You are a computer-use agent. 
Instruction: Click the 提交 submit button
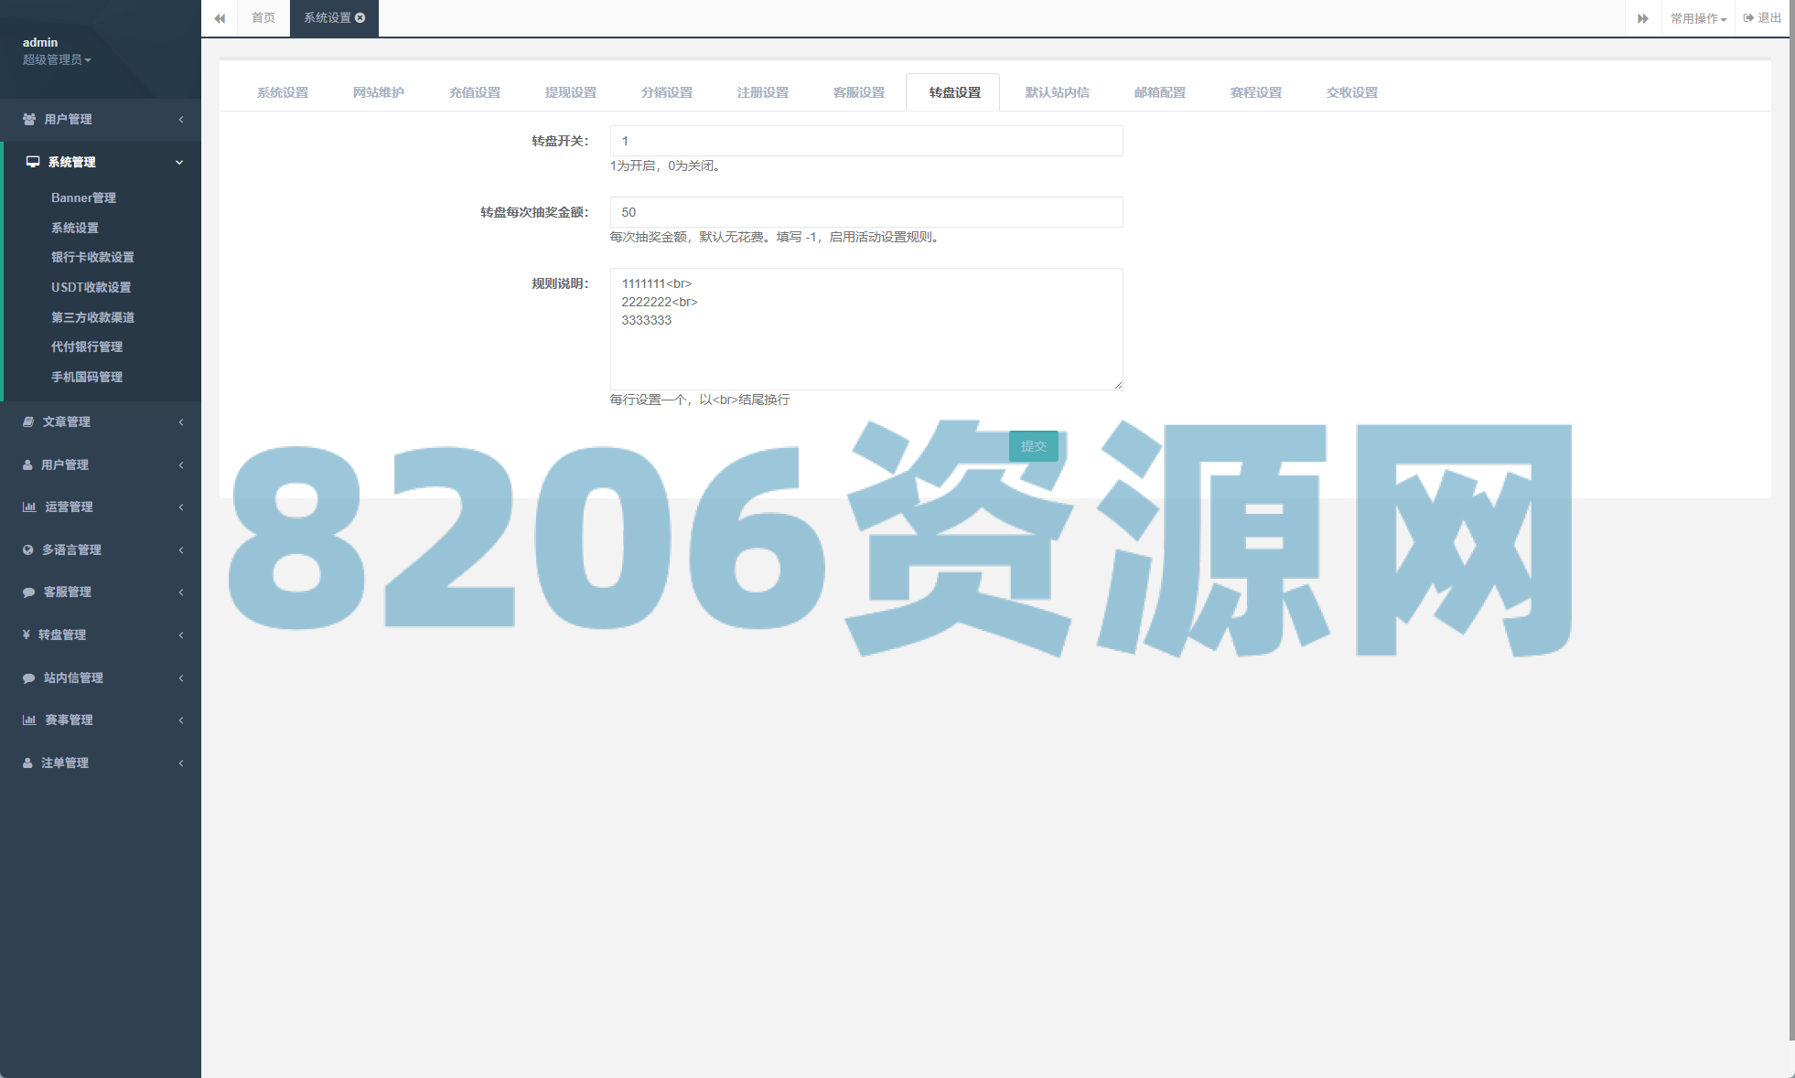(x=1034, y=446)
